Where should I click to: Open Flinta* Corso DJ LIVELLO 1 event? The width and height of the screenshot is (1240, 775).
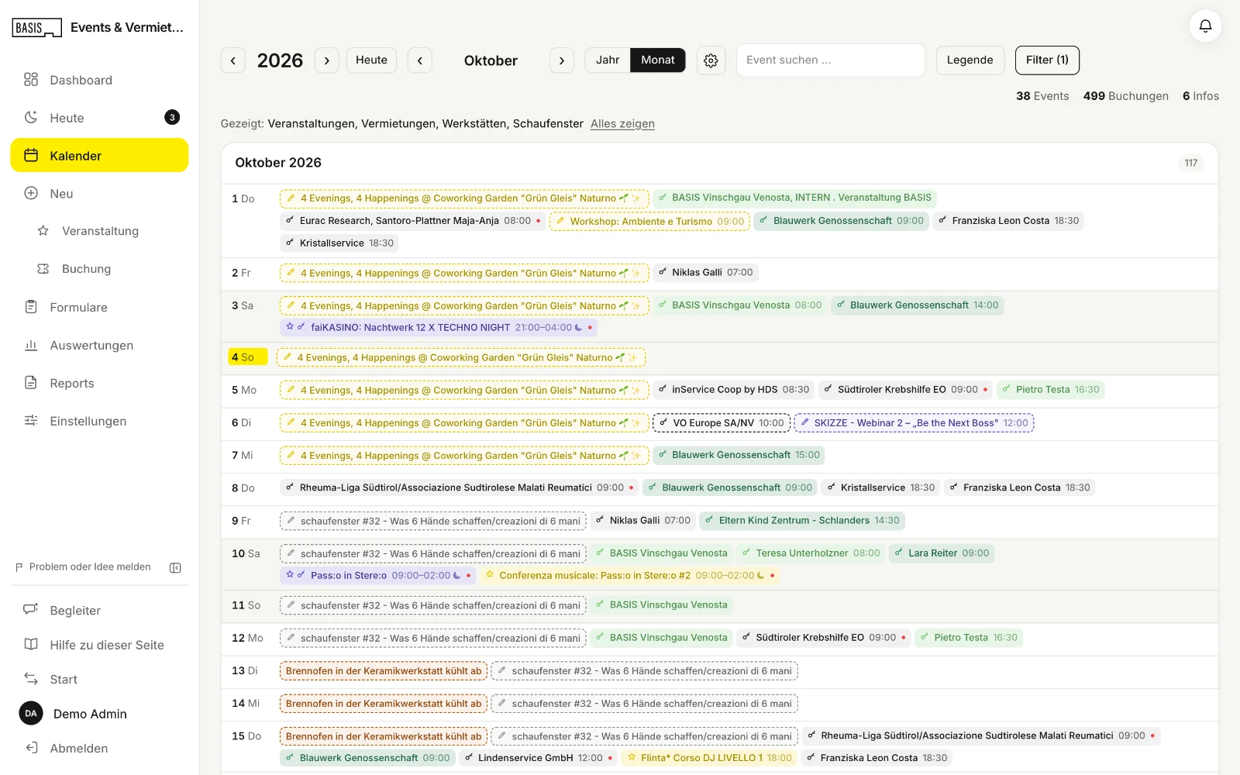point(710,758)
